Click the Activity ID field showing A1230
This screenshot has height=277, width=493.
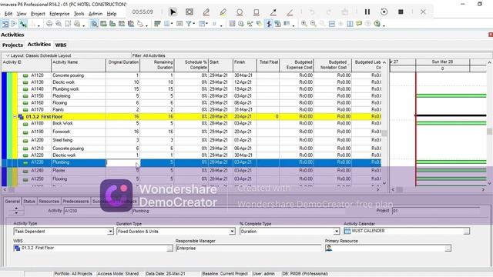pos(98,211)
